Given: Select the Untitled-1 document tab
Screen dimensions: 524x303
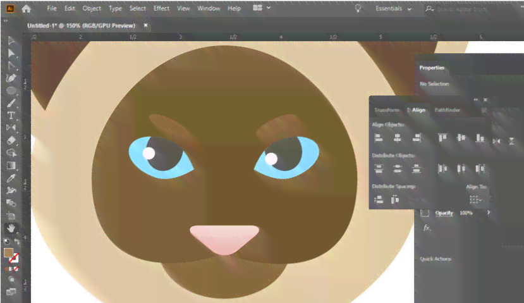Looking at the screenshot, I should tap(81, 25).
